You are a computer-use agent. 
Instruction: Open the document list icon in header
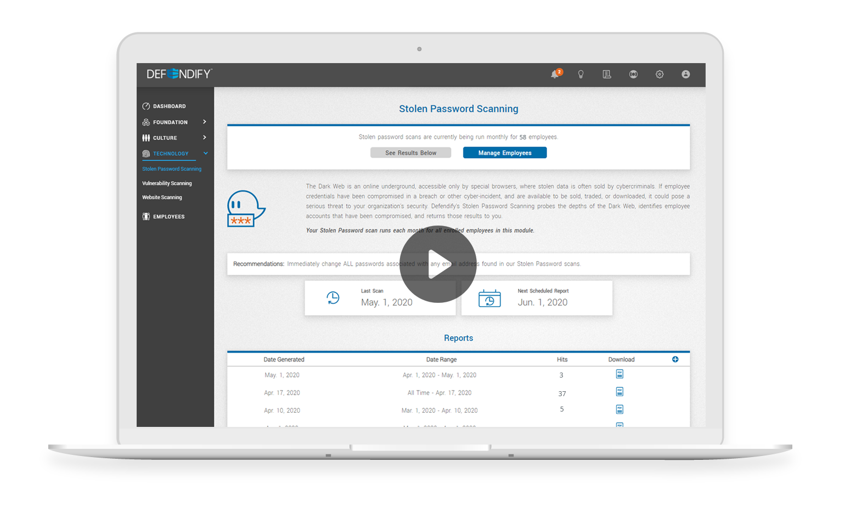pos(607,74)
